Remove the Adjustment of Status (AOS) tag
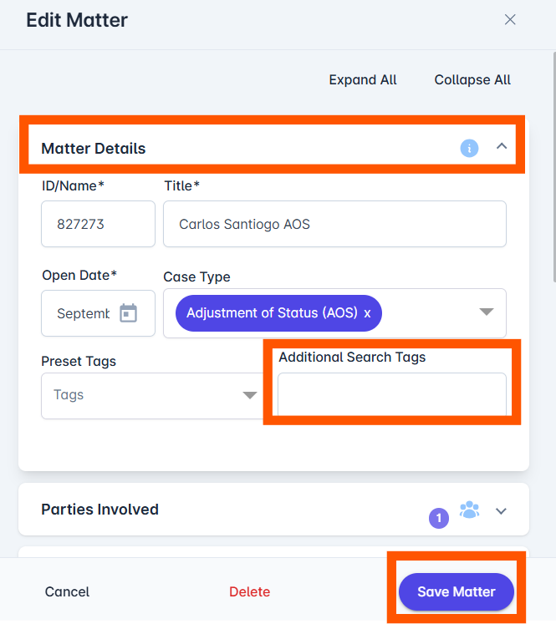 367,313
